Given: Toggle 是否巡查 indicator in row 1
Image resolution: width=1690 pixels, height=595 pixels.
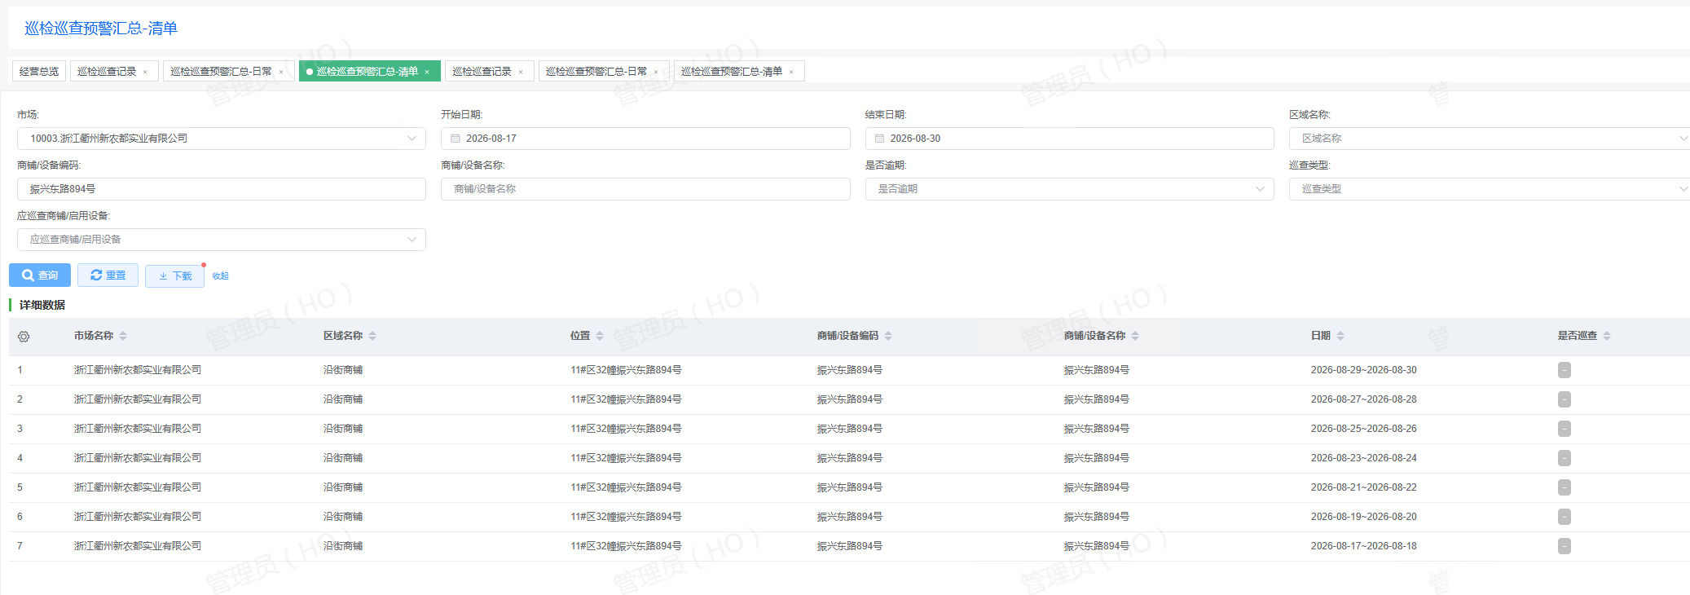Looking at the screenshot, I should click(x=1565, y=370).
